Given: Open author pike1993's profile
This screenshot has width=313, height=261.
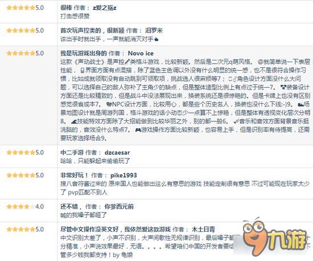Looking at the screenshot, I should (123, 176).
